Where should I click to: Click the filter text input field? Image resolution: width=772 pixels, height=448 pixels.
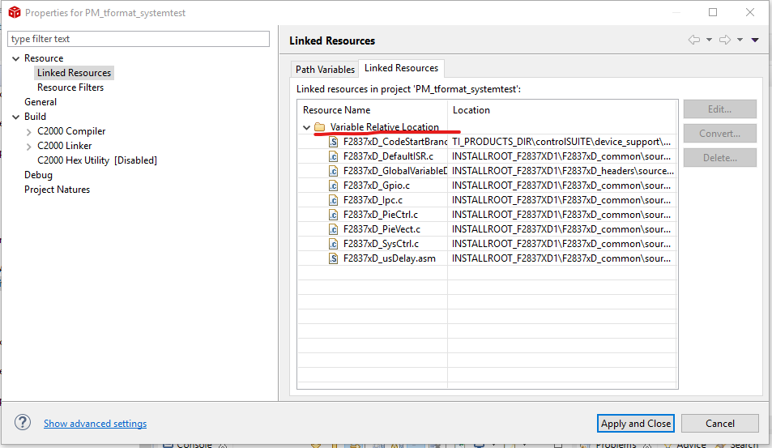coord(138,39)
